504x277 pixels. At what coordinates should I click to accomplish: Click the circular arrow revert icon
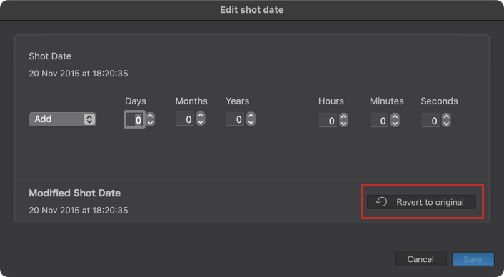pyautogui.click(x=381, y=202)
